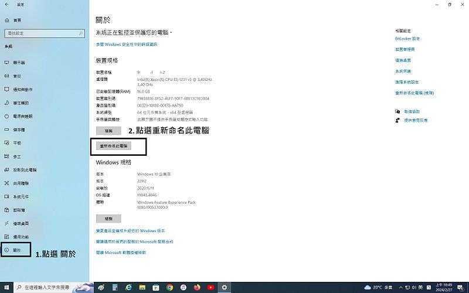Image resolution: width=469 pixels, height=293 pixels.
Task: Open change product key or upgrade Windows link
Action: [130, 231]
